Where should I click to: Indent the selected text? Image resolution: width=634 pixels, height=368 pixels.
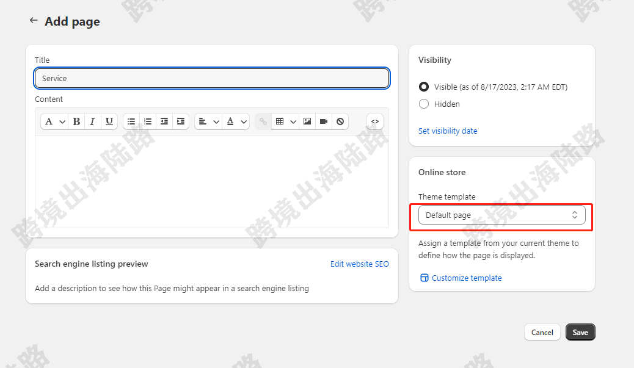coord(181,121)
